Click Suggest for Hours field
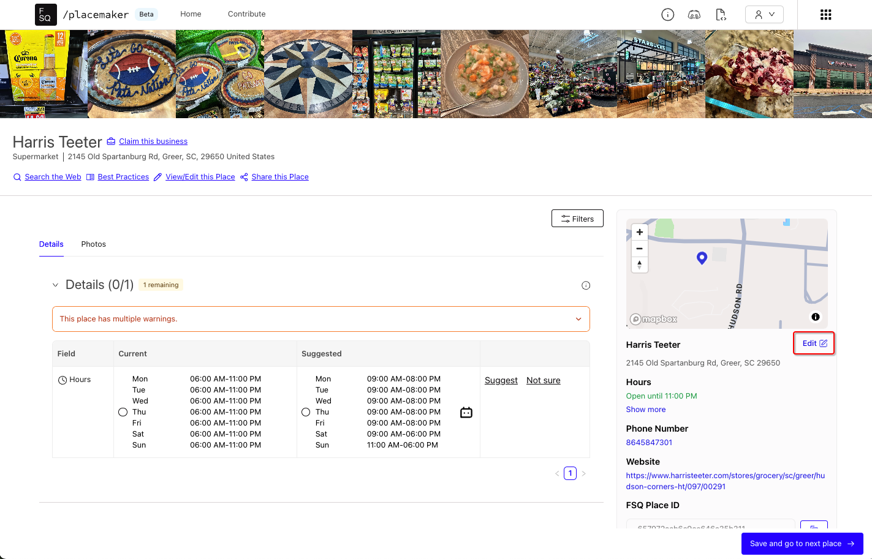Viewport: 872px width, 559px height. click(x=501, y=380)
